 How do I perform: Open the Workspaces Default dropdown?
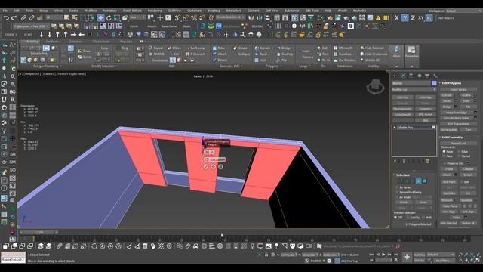point(463,11)
